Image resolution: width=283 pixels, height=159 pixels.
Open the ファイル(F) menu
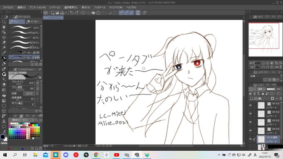pyautogui.click(x=8, y=7)
